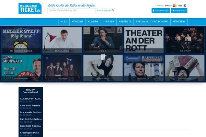Click the Zahlarten label
Image resolution: width=206 pixels, height=137 pixels.
pyautogui.click(x=159, y=5)
